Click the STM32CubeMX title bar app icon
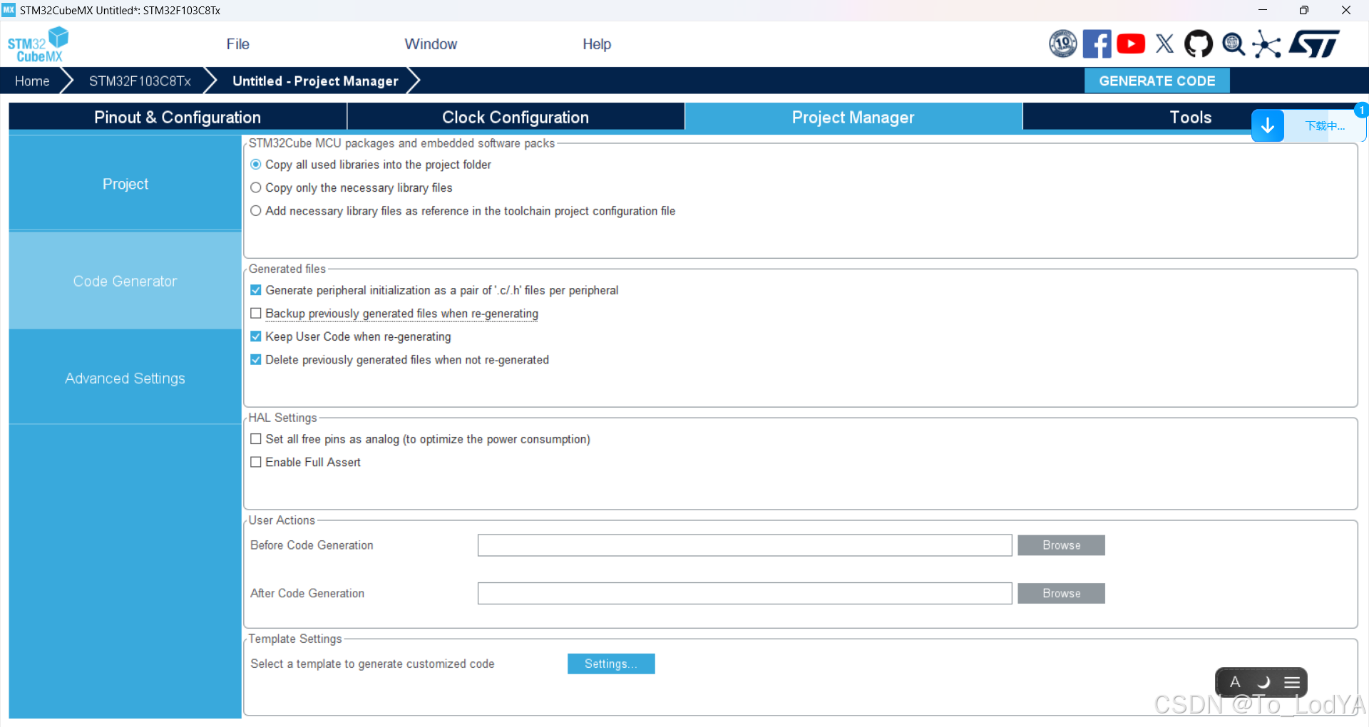The image size is (1369, 727). (9, 10)
